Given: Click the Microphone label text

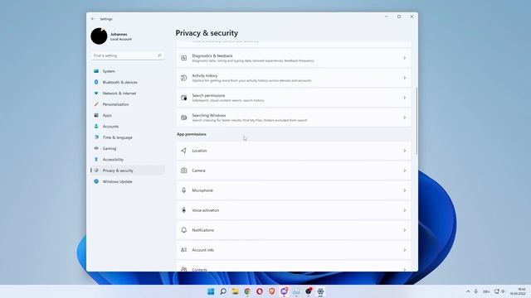Looking at the screenshot, I should (x=202, y=190).
